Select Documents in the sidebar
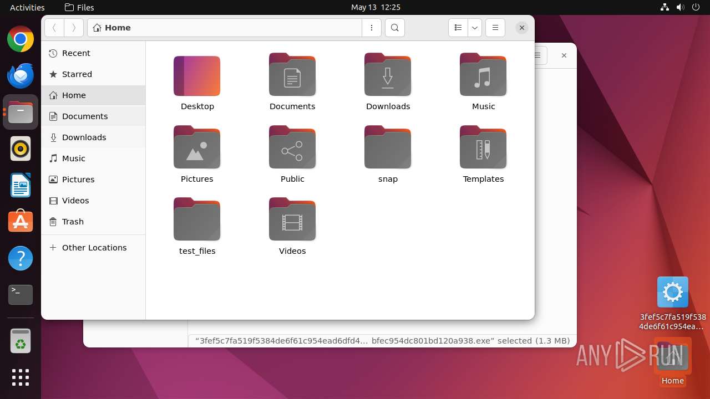This screenshot has height=399, width=710. click(93, 116)
